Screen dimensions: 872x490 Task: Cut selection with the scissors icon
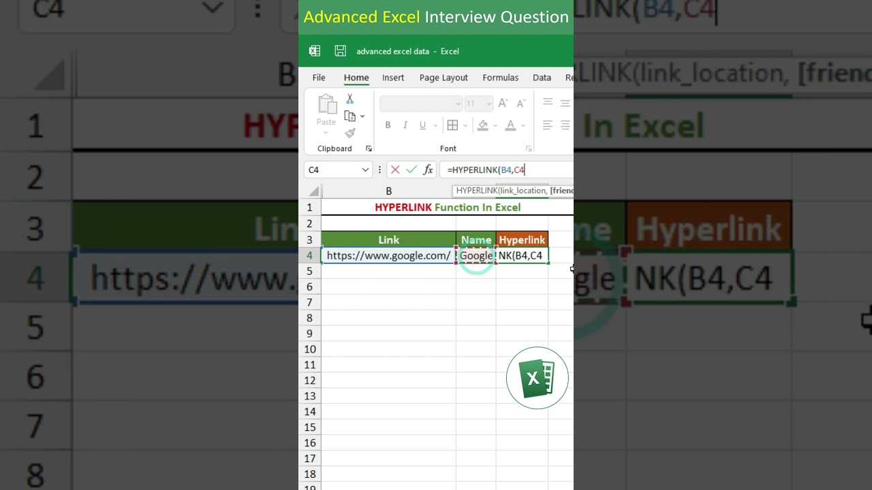coord(350,99)
